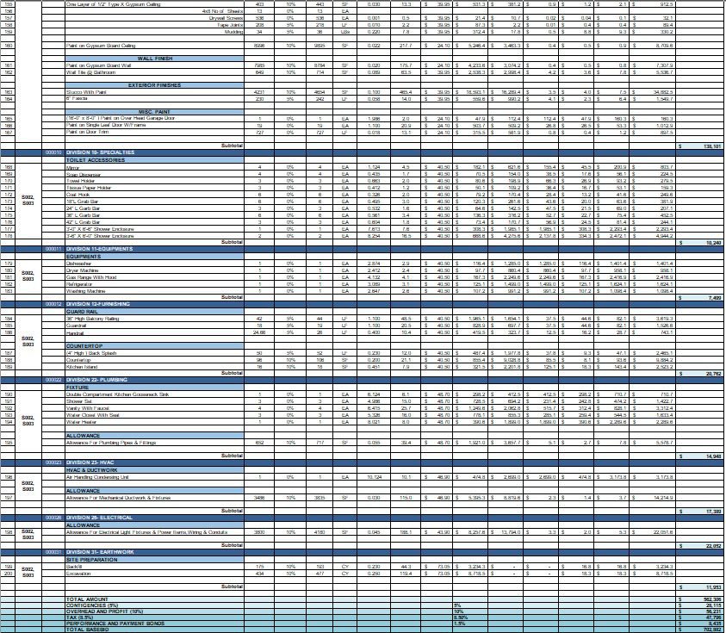
Task: Click the Excavation item in Site Preparation
Action: click(x=79, y=571)
